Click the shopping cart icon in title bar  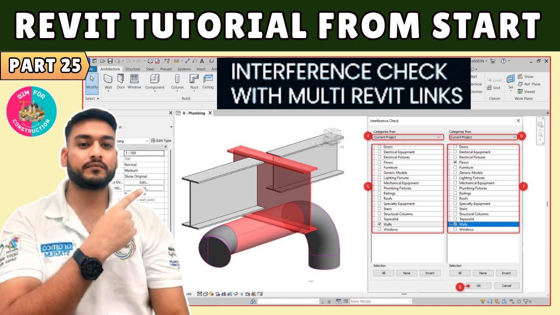(x=493, y=61)
